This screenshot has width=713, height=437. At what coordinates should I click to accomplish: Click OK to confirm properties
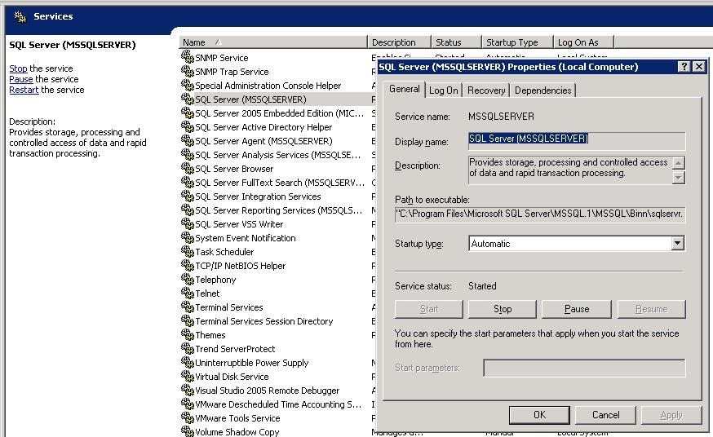coord(539,415)
